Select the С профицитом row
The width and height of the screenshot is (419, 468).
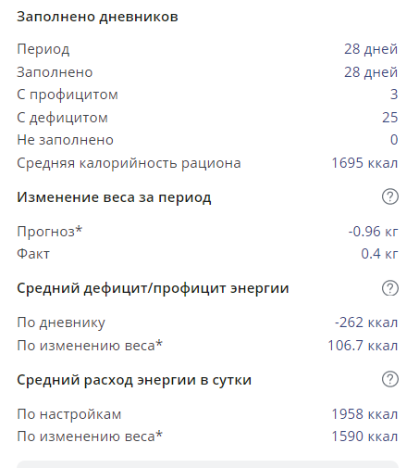click(207, 95)
